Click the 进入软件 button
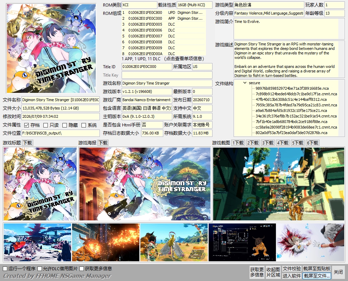 point(292,276)
